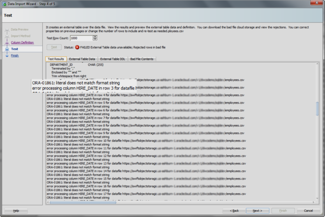This screenshot has height=217, width=325.
Task: Select the Column Definition wizard step
Action: (x=22, y=42)
